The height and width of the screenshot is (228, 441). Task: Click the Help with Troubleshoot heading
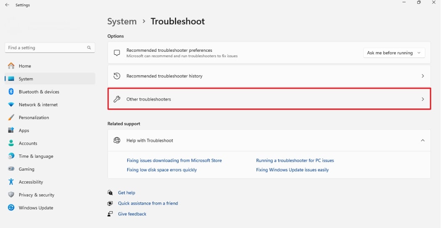[x=150, y=140]
